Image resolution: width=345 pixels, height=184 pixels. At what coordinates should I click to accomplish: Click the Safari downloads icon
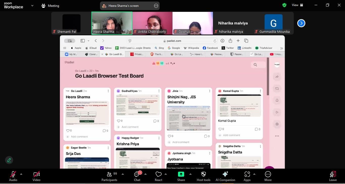click(223, 41)
